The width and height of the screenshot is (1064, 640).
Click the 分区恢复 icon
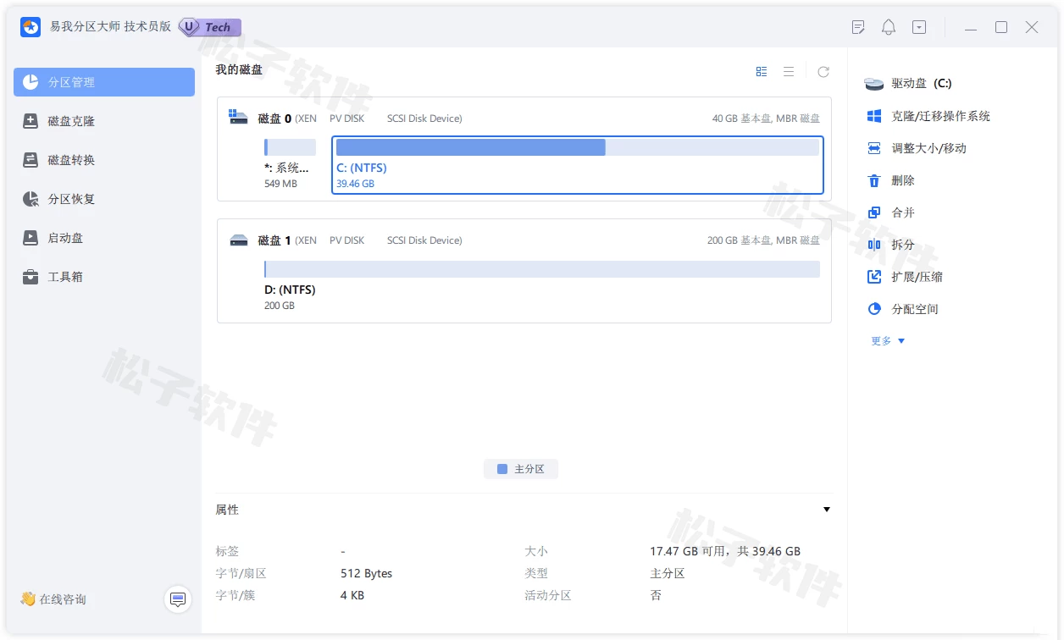pyautogui.click(x=30, y=199)
